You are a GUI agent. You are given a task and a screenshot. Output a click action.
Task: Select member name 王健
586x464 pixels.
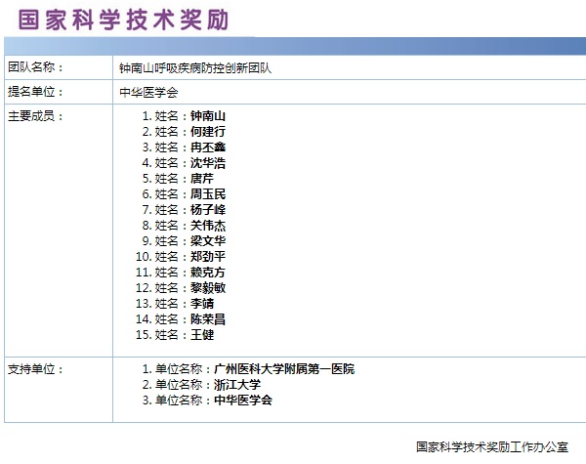pos(202,335)
